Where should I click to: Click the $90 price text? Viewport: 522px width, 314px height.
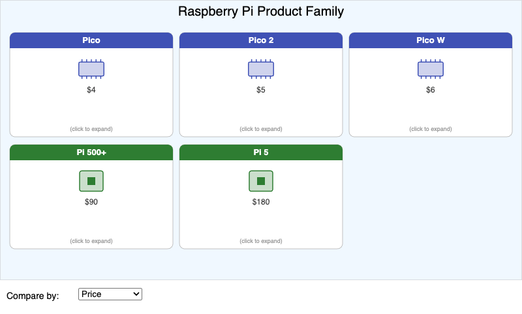tap(91, 202)
